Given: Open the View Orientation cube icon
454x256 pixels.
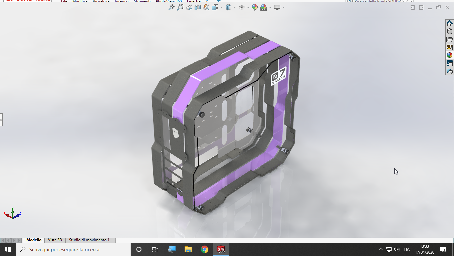Looking at the screenshot, I should 215,7.
